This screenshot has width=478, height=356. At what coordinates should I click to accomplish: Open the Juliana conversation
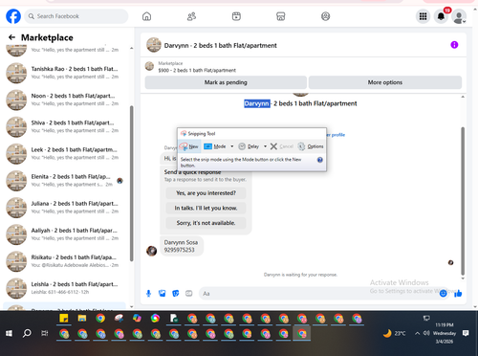click(65, 208)
